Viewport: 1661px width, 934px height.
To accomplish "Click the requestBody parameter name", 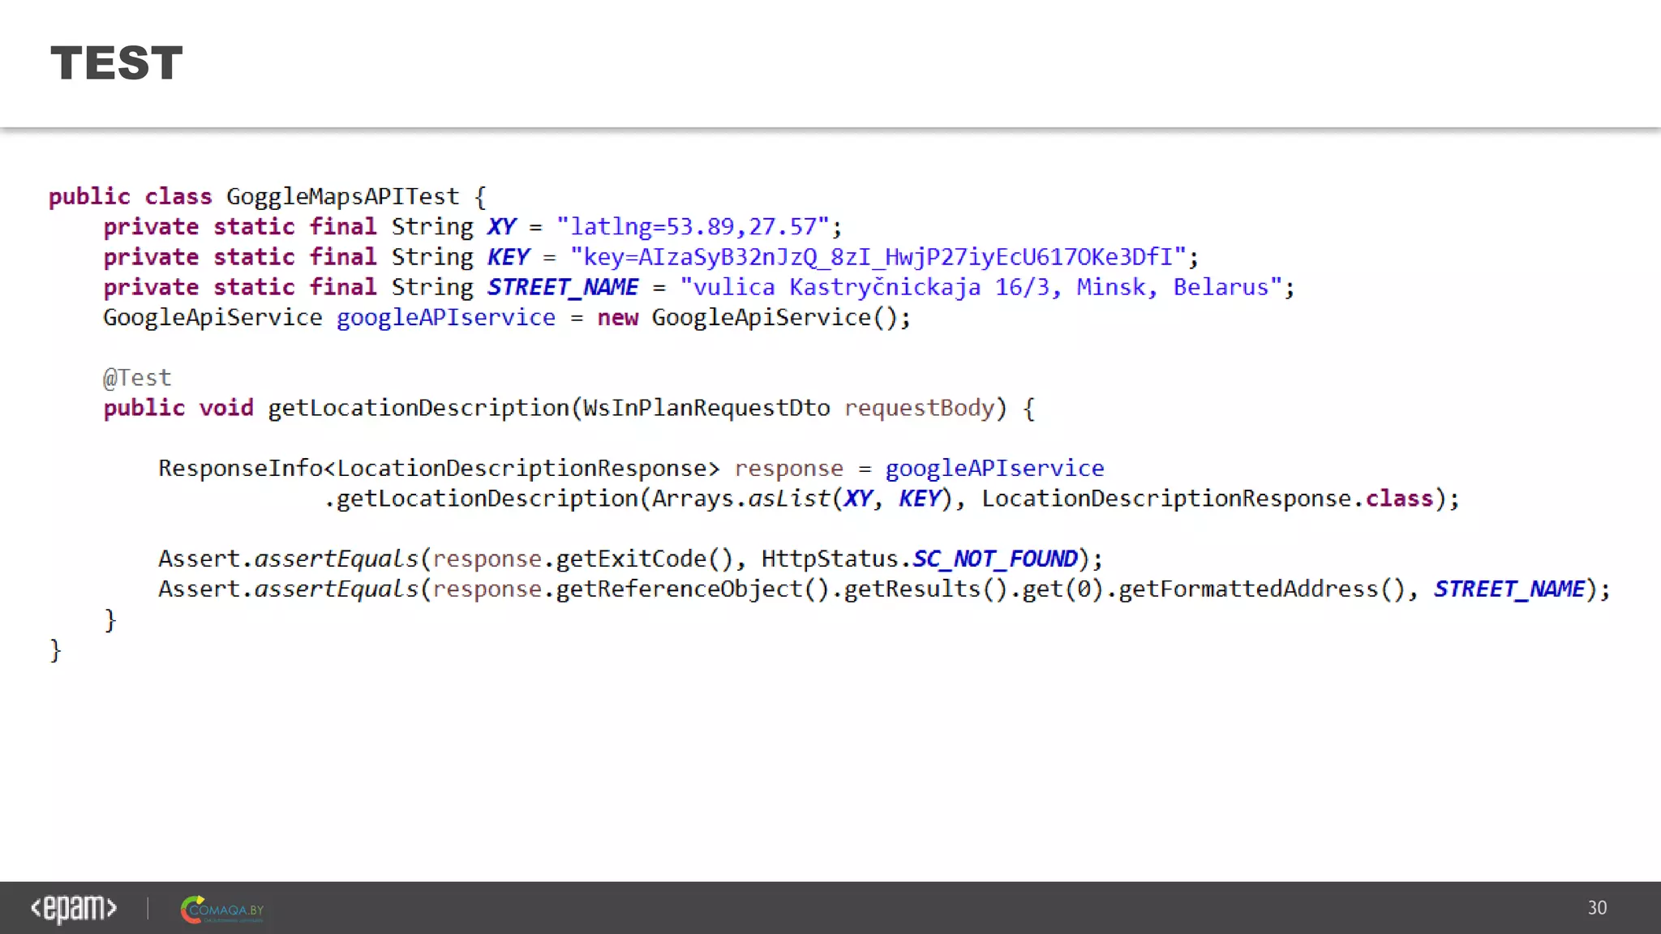I will pos(919,408).
